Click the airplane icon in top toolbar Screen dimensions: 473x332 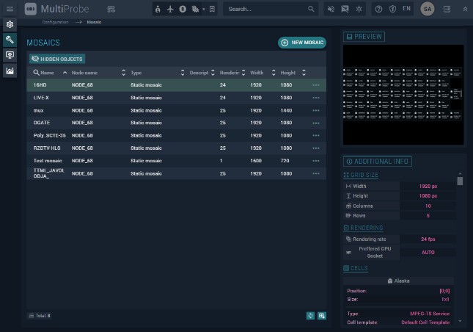[171, 9]
